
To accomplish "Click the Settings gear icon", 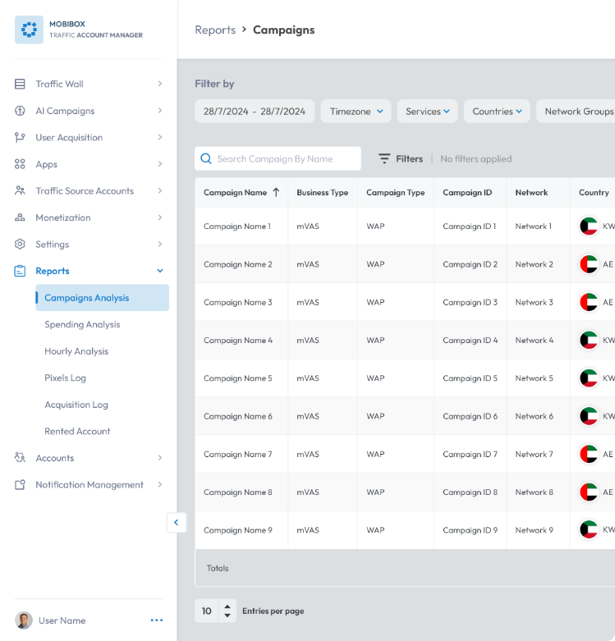I will 20,244.
